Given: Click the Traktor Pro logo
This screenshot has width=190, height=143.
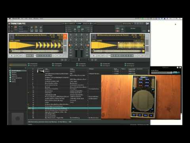Looking at the screenshot, I should point(17,23).
